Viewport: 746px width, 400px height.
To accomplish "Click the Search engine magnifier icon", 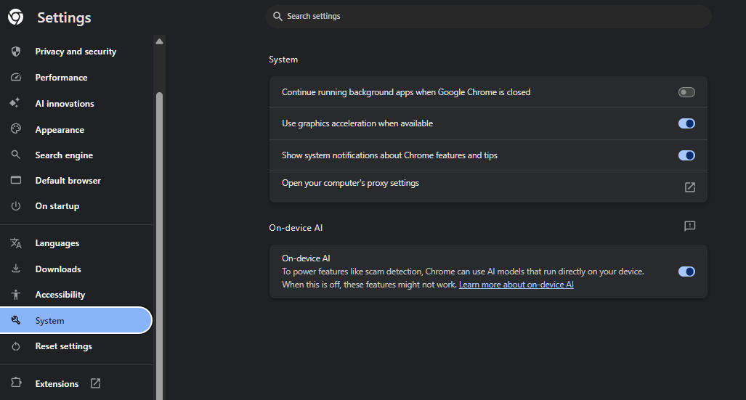I will tap(16, 155).
